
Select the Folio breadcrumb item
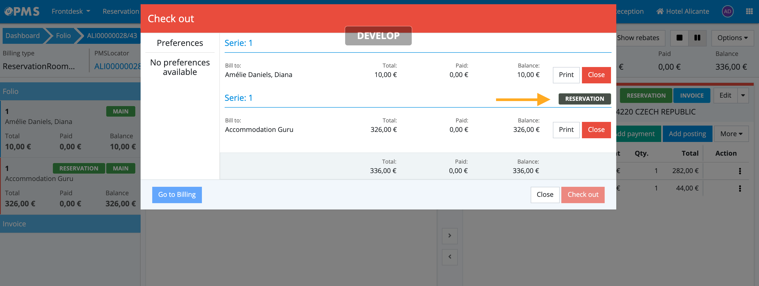tap(63, 36)
